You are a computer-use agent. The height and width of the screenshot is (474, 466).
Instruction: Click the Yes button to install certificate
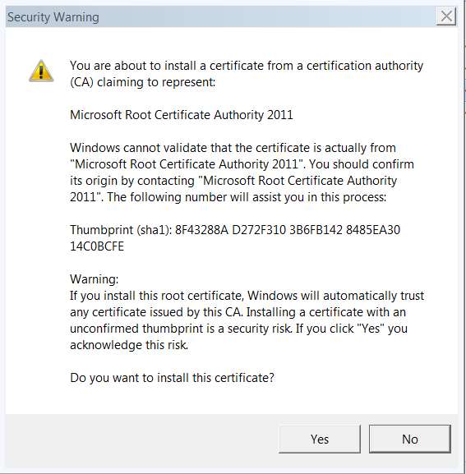click(x=320, y=439)
